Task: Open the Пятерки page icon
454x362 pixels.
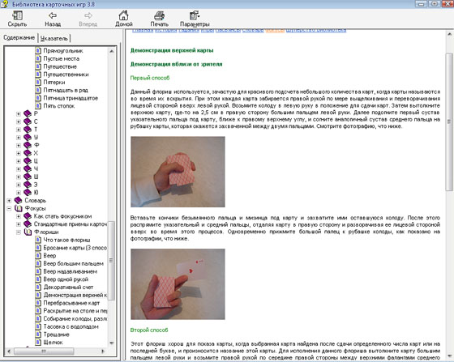Action: point(38,82)
